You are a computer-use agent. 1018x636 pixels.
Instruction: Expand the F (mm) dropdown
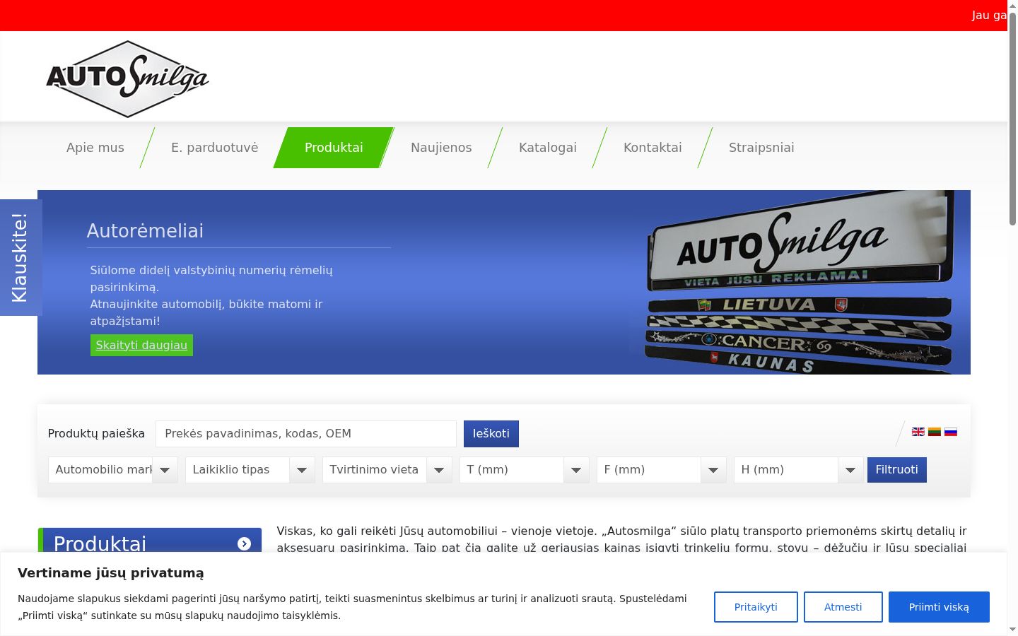pos(662,470)
